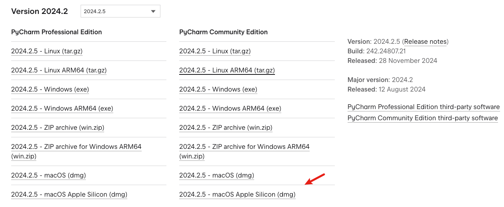Screen dimensions: 504x207
Task: Download Professional Edition ZIP archive (win.zip)
Action: pos(57,128)
